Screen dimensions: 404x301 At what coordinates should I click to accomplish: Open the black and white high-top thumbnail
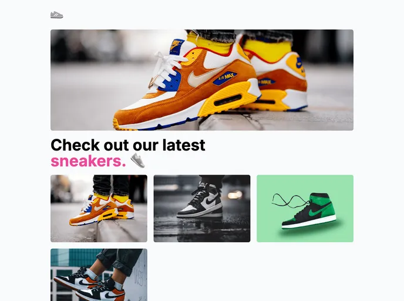(202, 208)
